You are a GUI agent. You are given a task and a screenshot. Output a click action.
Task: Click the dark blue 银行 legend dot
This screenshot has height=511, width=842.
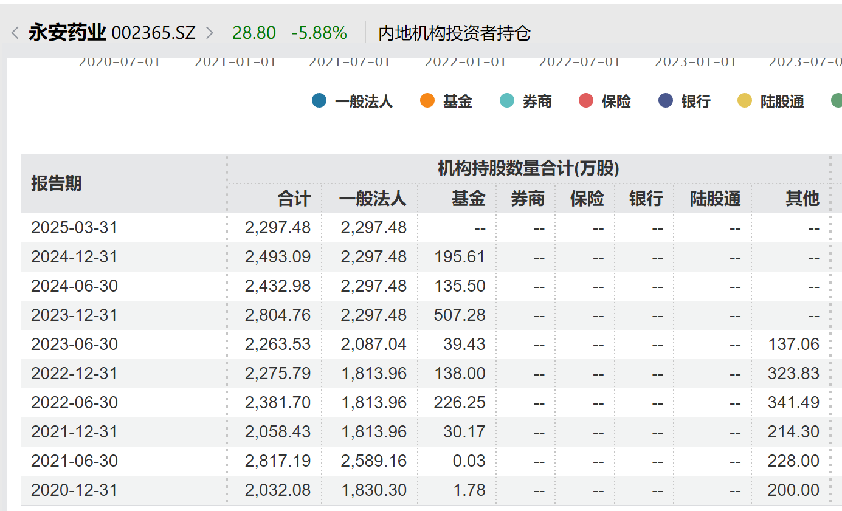pyautogui.click(x=666, y=101)
